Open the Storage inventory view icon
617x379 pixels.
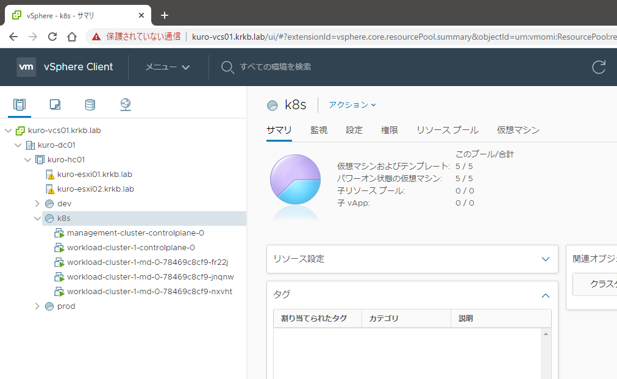pos(90,104)
